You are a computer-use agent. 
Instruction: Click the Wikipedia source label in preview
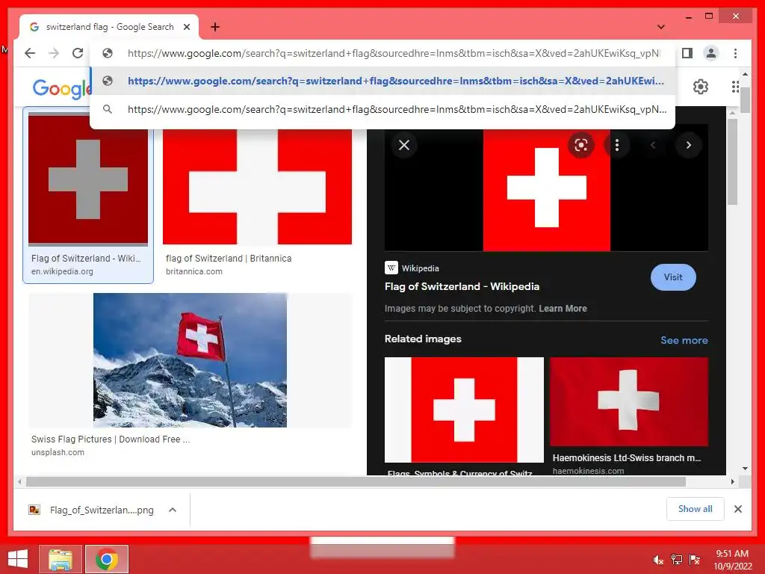pos(420,268)
